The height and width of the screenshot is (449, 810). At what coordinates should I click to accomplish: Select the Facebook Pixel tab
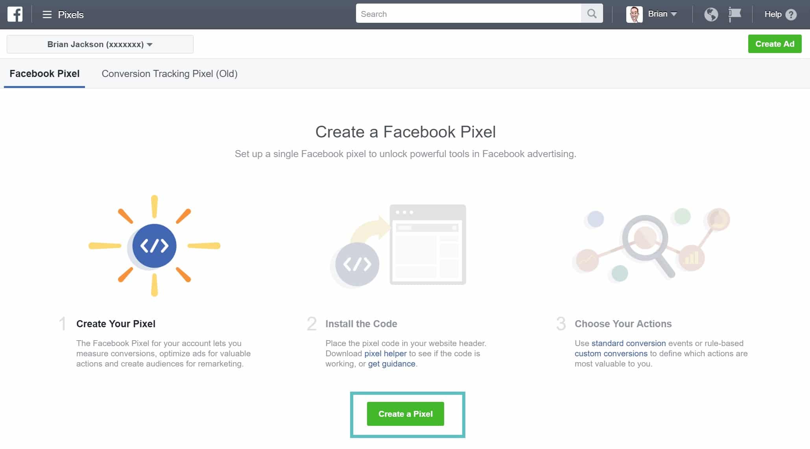click(x=44, y=73)
